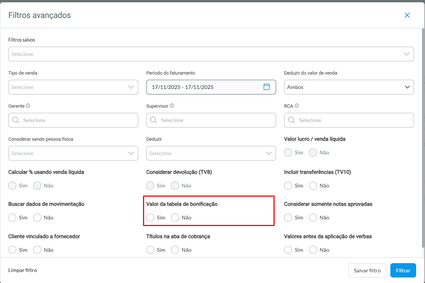425x283 pixels.
Task: Click the Salvar filtro button
Action: coord(367,271)
